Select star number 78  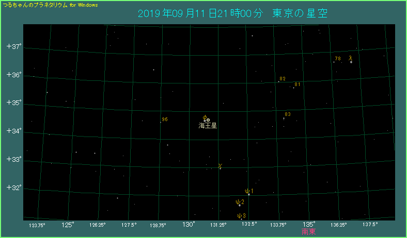(334, 62)
